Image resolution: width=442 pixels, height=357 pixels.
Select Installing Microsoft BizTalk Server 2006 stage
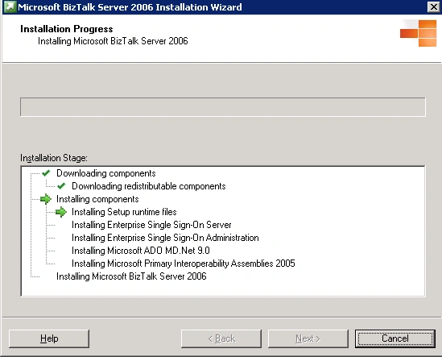[131, 276]
